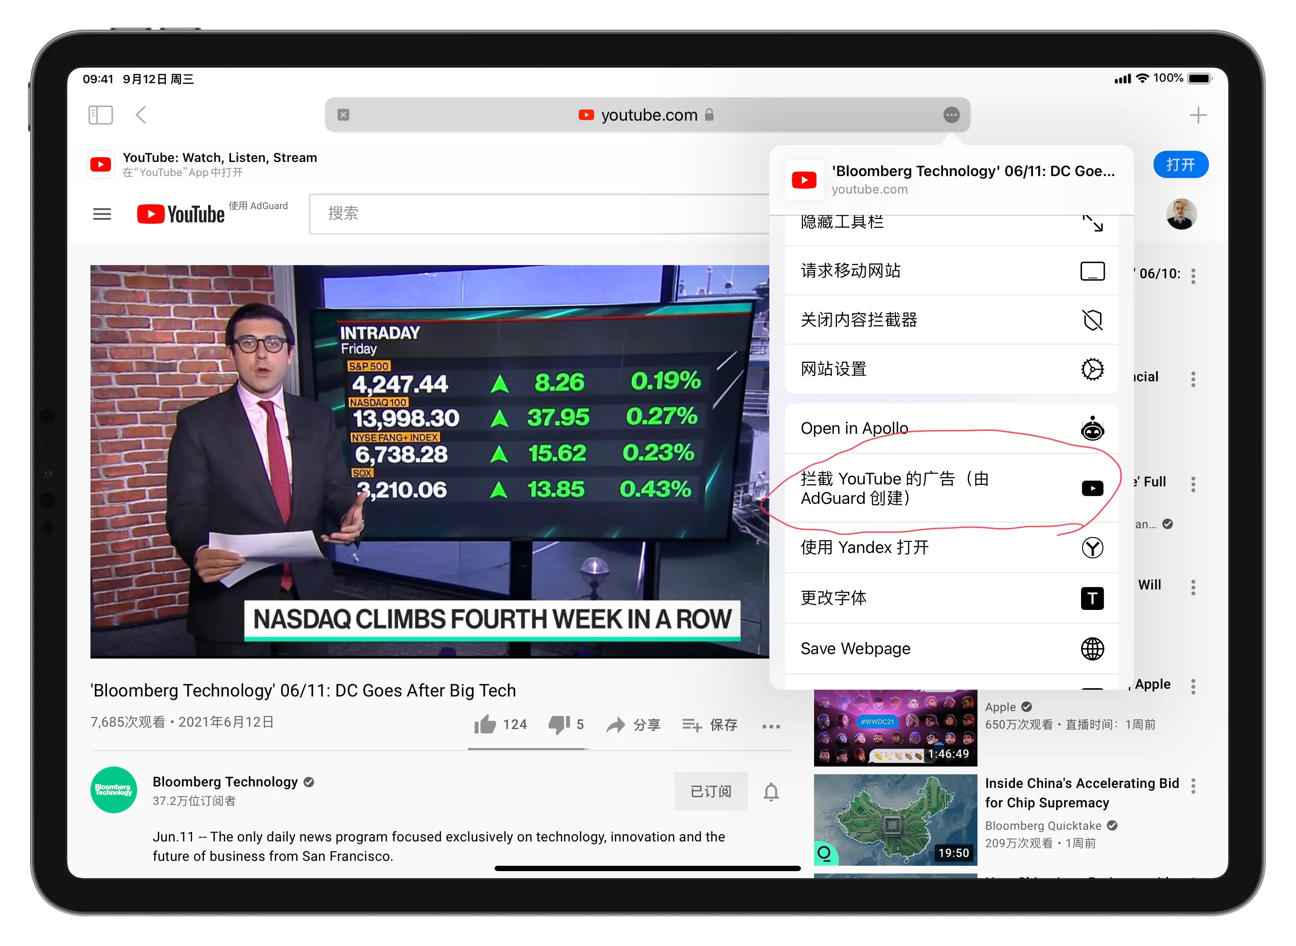Tap the blue 打开 button
Image resolution: width=1296 pixels, height=946 pixels.
click(x=1180, y=165)
